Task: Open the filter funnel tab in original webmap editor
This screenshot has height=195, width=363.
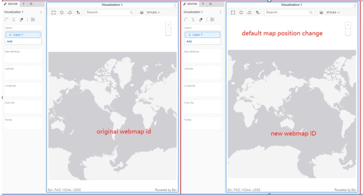Action: point(24,3)
